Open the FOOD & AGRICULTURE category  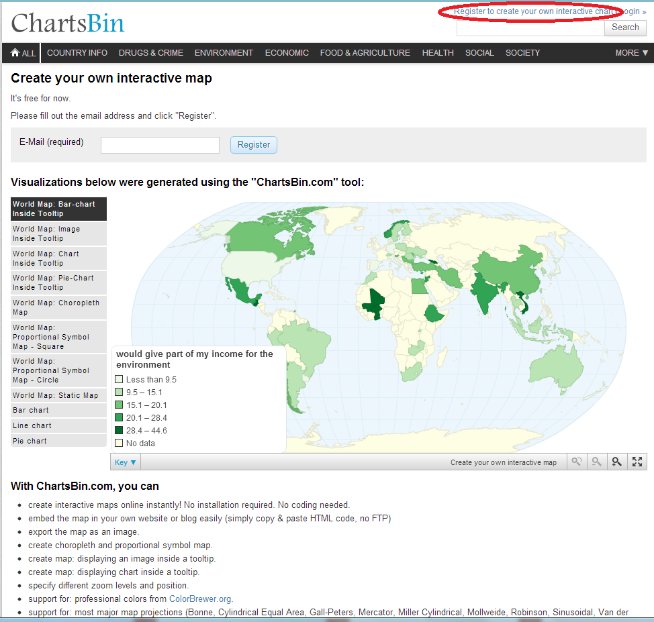pos(365,53)
